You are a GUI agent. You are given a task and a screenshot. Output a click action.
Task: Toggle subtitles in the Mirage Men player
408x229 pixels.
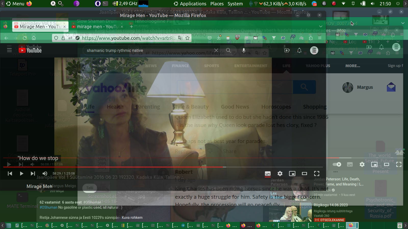268,174
